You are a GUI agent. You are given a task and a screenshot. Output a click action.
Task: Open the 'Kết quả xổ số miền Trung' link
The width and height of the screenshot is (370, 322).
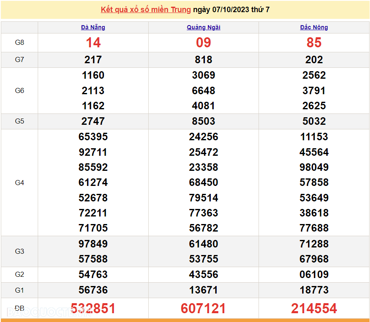145,10
